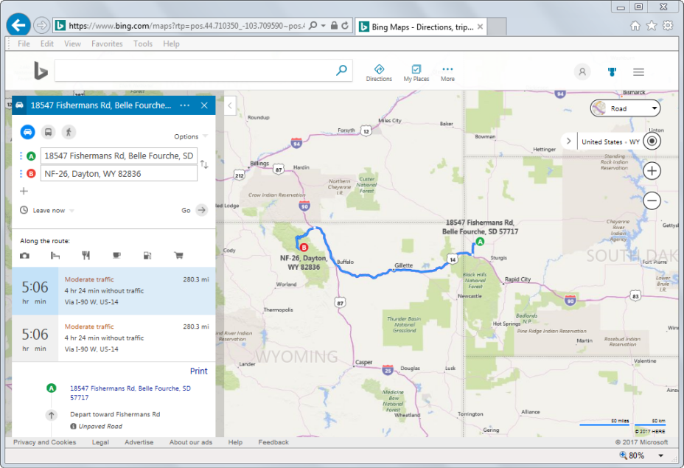Zoom in on the map
684x468 pixels.
point(652,171)
